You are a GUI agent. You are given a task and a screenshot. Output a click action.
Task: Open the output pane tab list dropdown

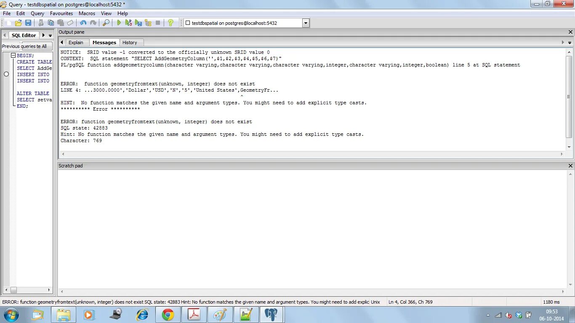(x=570, y=43)
